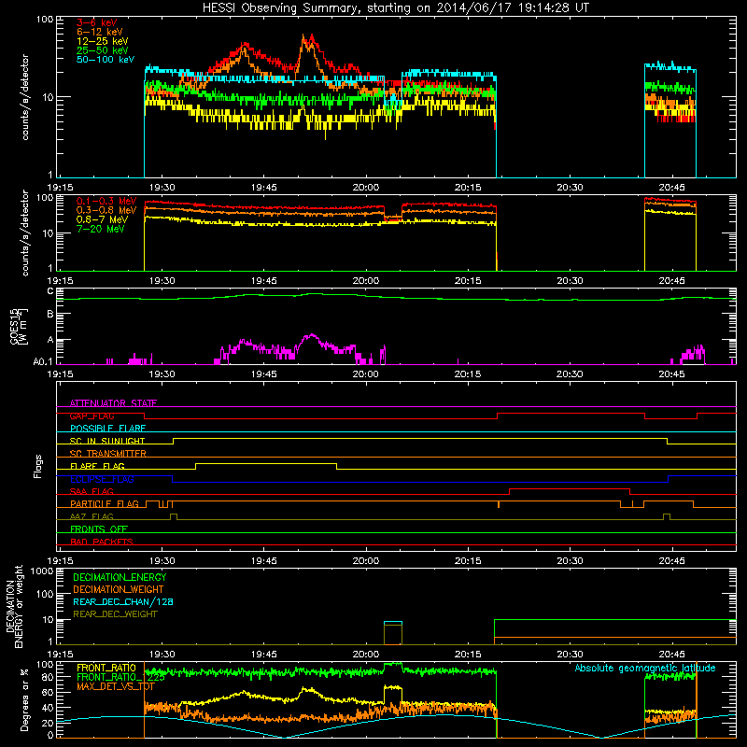Select the SC_IN_SUNLIGHT flag label
The image size is (747, 747).
[107, 441]
